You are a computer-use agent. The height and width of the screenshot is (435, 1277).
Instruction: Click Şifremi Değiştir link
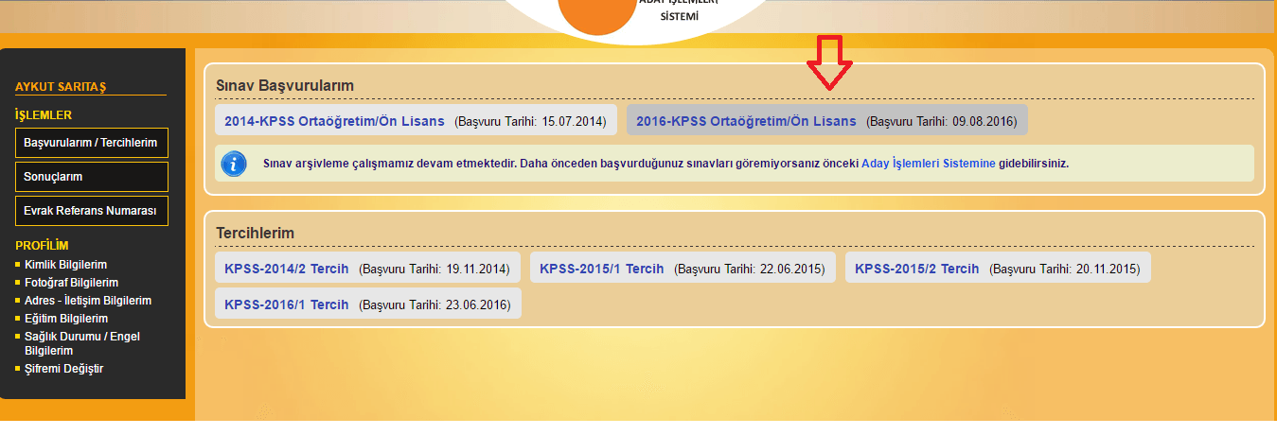click(63, 369)
